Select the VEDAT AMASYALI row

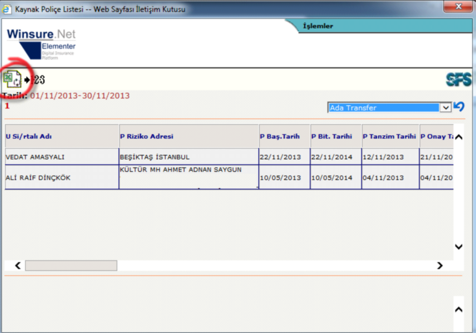point(35,157)
